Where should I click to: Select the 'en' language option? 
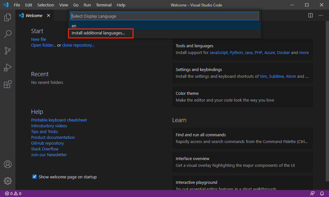pyautogui.click(x=164, y=26)
